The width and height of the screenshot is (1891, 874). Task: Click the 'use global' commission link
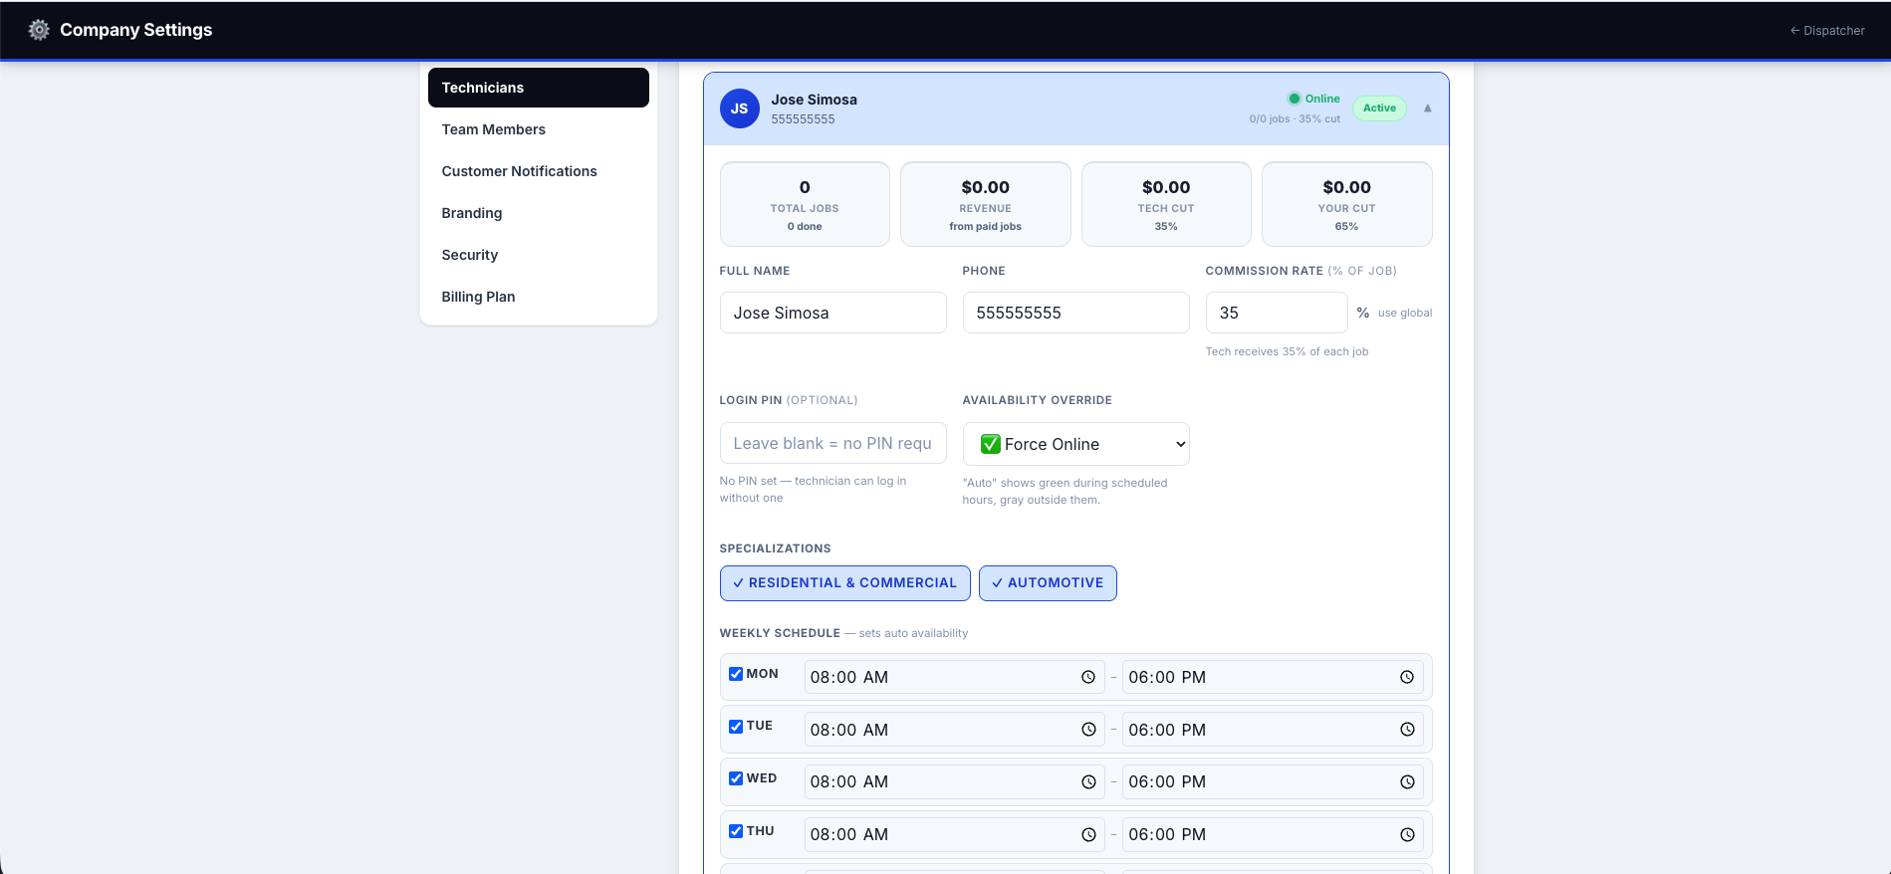point(1405,313)
